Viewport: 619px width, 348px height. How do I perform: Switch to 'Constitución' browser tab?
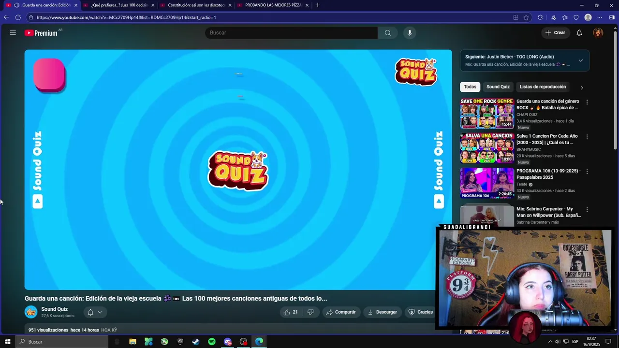tap(196, 5)
